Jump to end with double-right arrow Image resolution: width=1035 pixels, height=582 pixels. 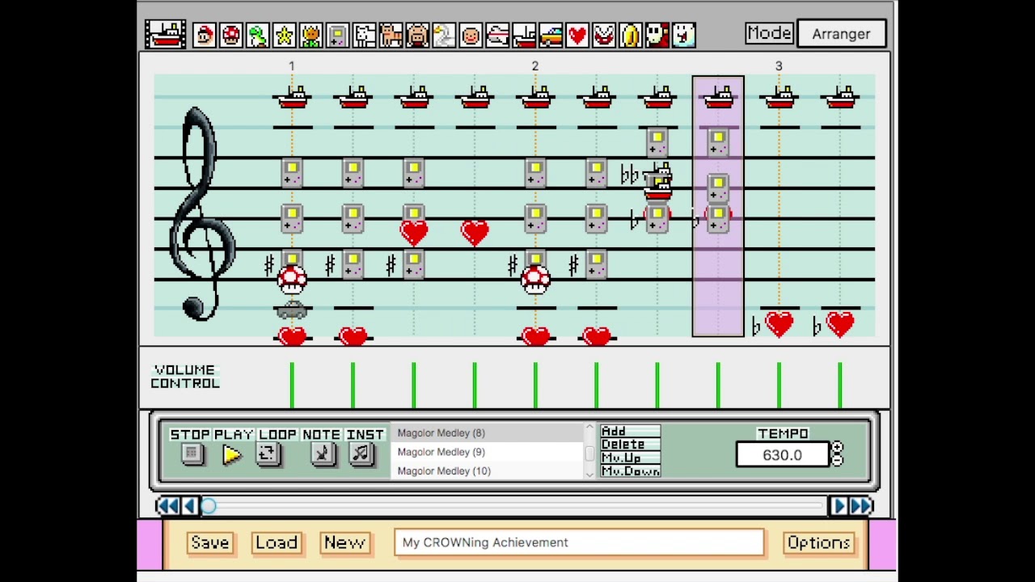[x=861, y=506]
